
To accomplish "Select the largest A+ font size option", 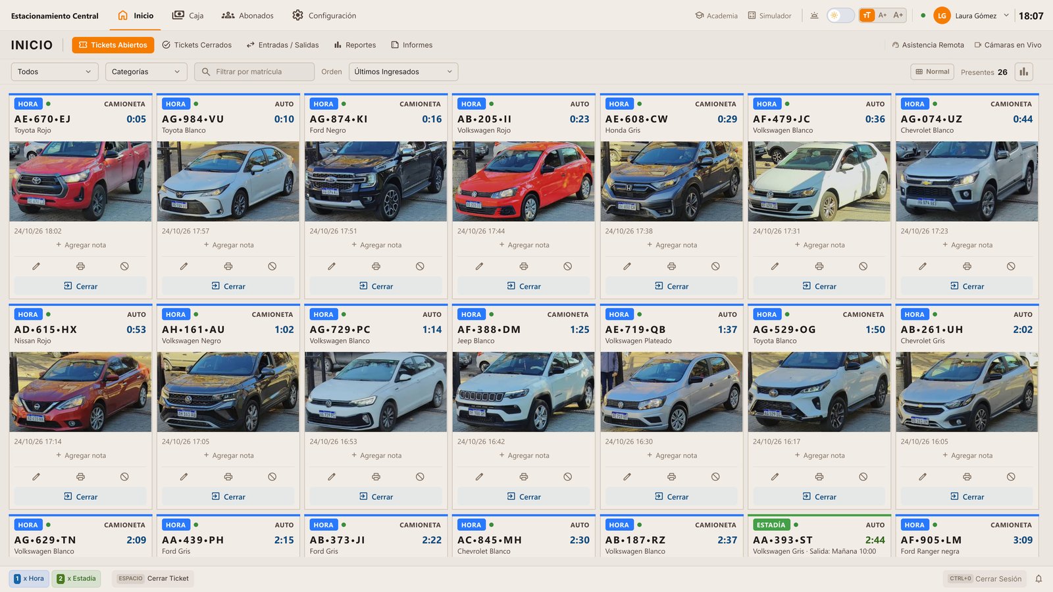I will [x=898, y=16].
